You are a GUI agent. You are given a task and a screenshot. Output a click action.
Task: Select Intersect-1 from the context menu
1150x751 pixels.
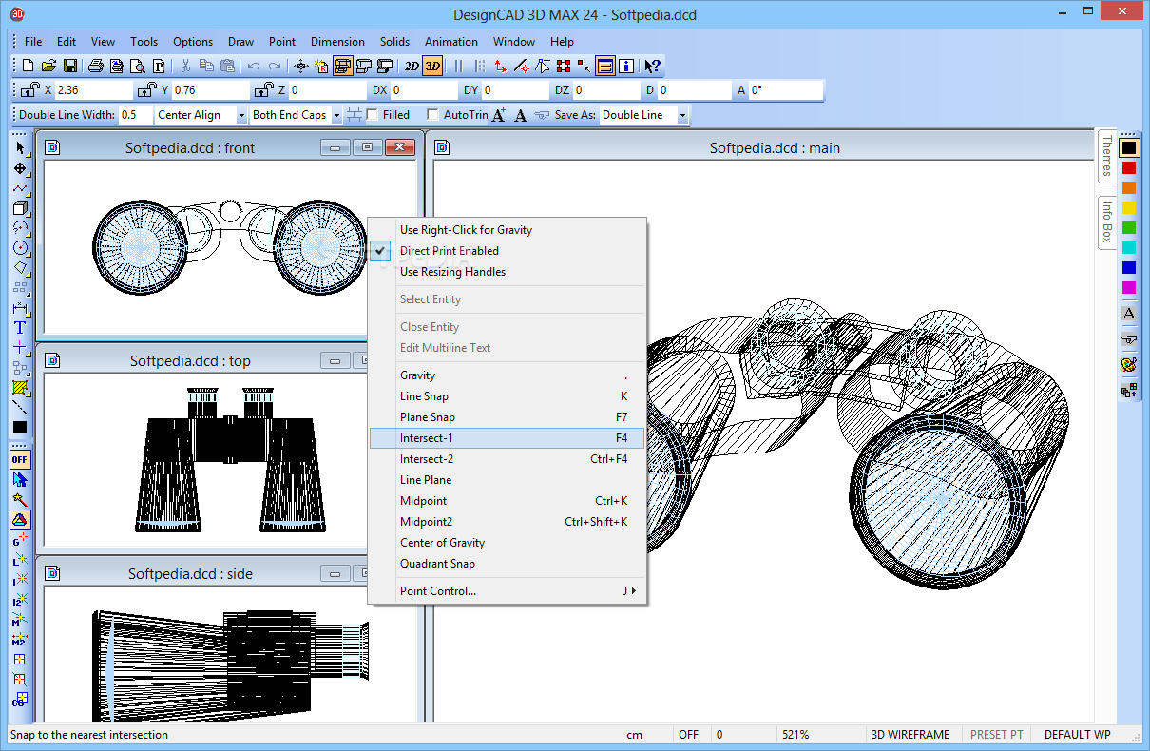(x=428, y=437)
